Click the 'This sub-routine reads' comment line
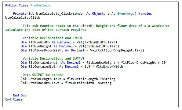The height and width of the screenshot is (110, 182). [95, 26]
